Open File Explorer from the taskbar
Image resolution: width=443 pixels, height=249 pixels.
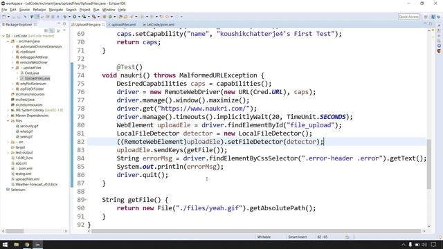pyautogui.click(x=17, y=244)
